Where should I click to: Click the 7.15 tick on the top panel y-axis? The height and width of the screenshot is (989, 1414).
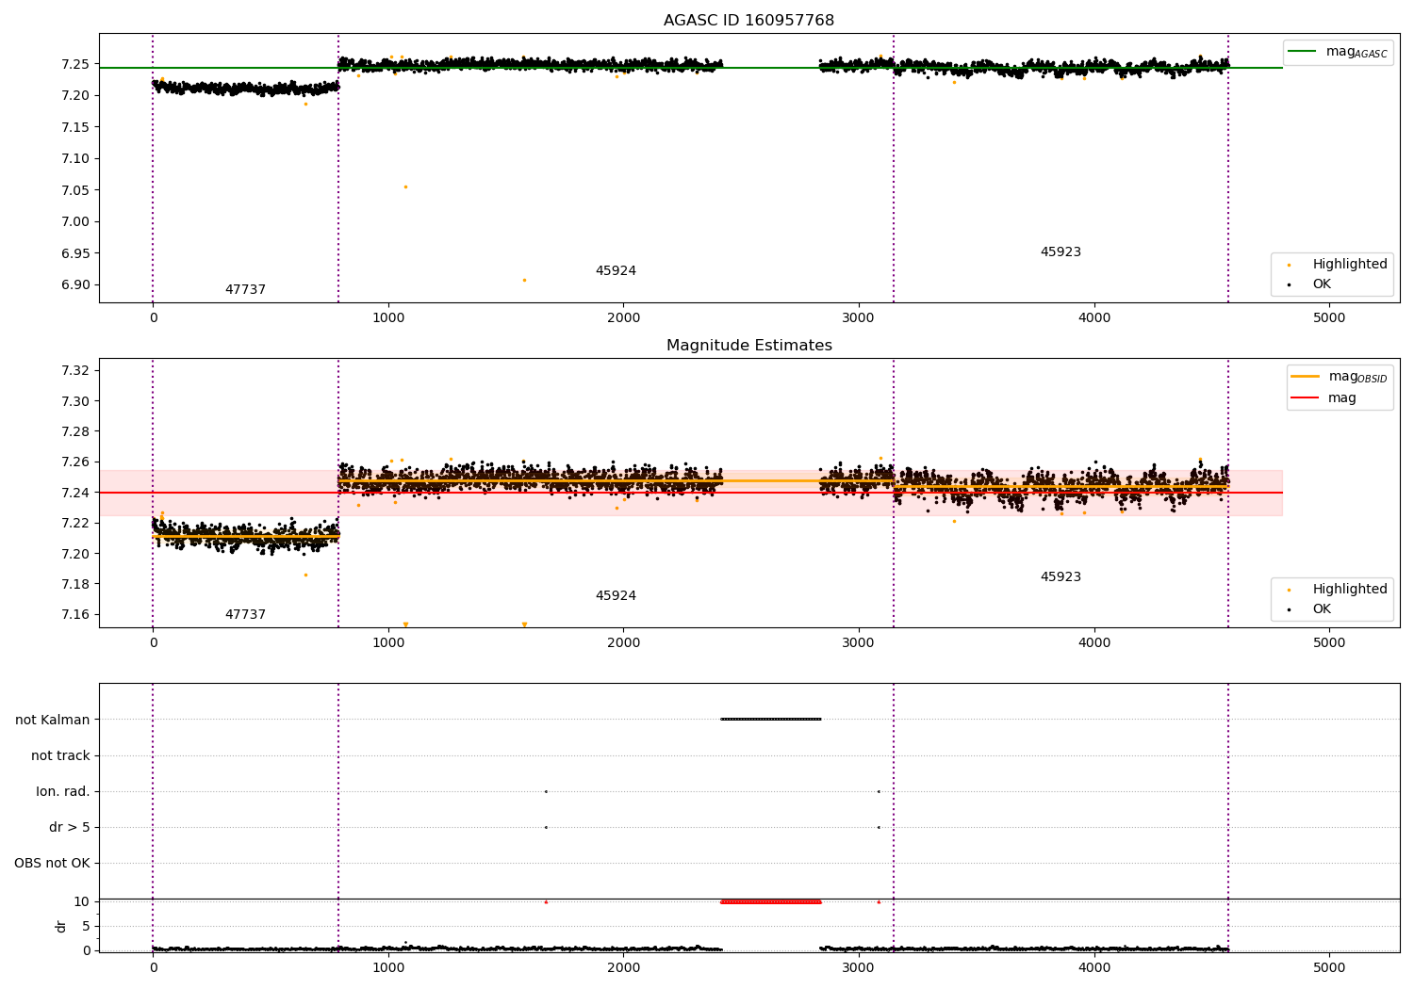(x=74, y=127)
